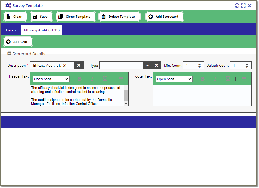Toggle bold in Footer Text editor
Viewport: 259px width, 188px height.
pyautogui.click(x=203, y=79)
